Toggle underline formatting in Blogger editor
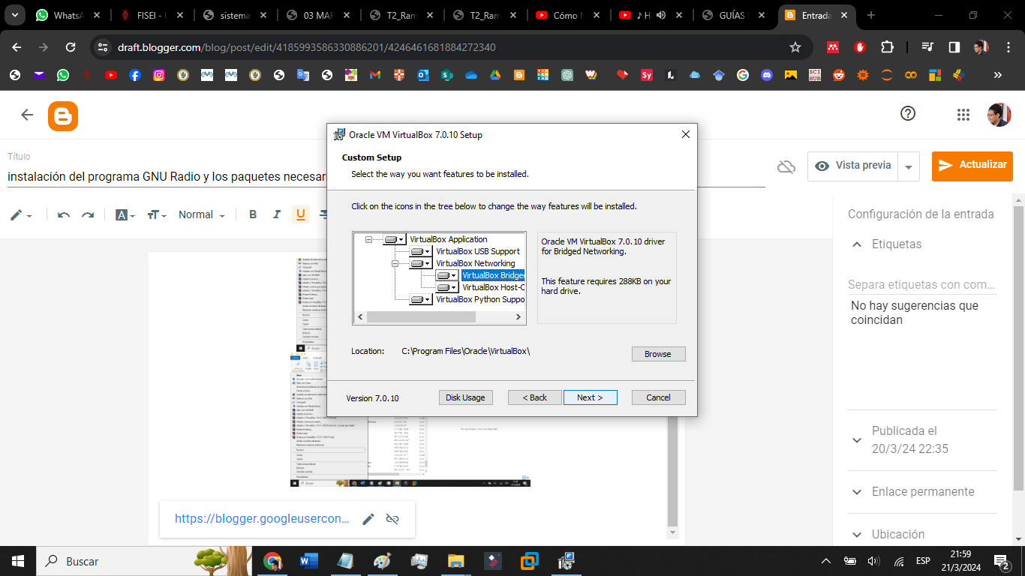This screenshot has height=576, width=1025. (x=301, y=215)
